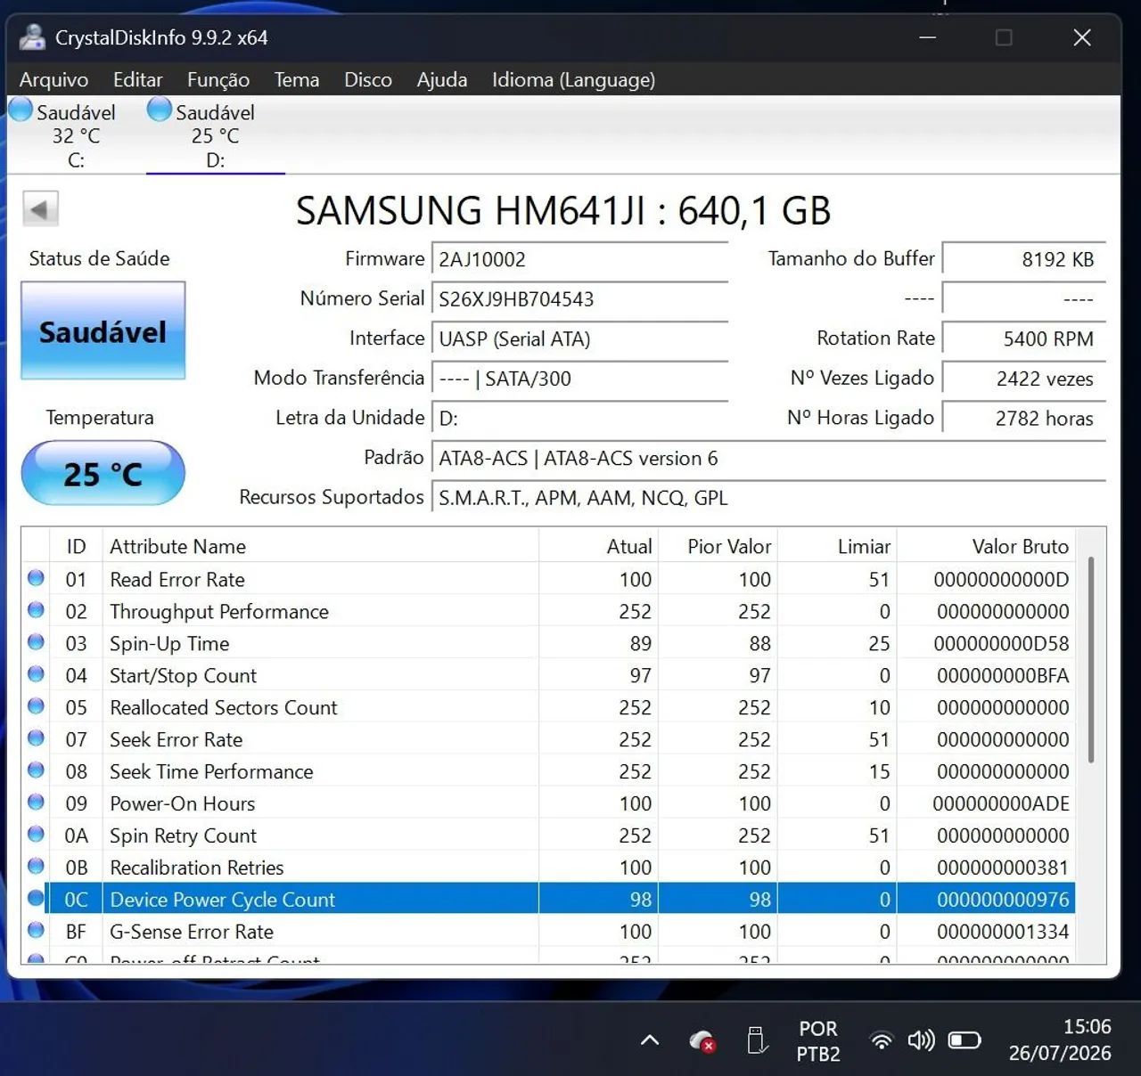Click the status dot for Spin Retry Count
The width and height of the screenshot is (1141, 1076).
click(x=36, y=835)
